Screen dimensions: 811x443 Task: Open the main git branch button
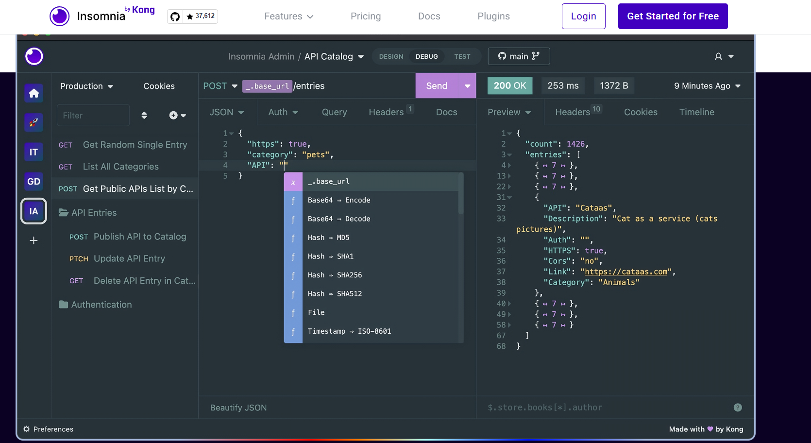519,56
